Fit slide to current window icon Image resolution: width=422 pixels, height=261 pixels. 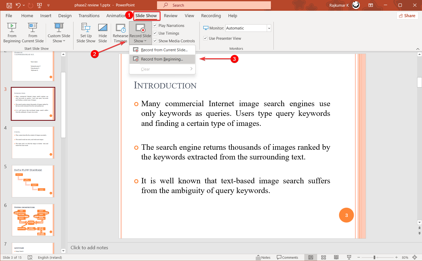tap(415, 257)
